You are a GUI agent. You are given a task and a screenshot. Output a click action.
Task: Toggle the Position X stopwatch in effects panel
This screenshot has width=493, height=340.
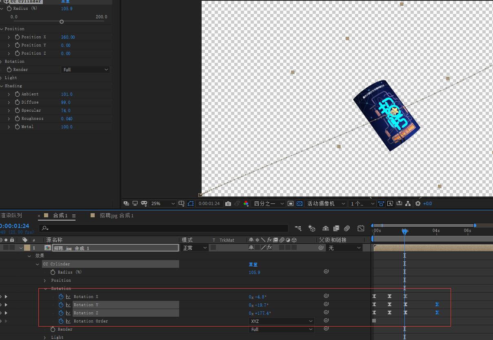coord(17,37)
